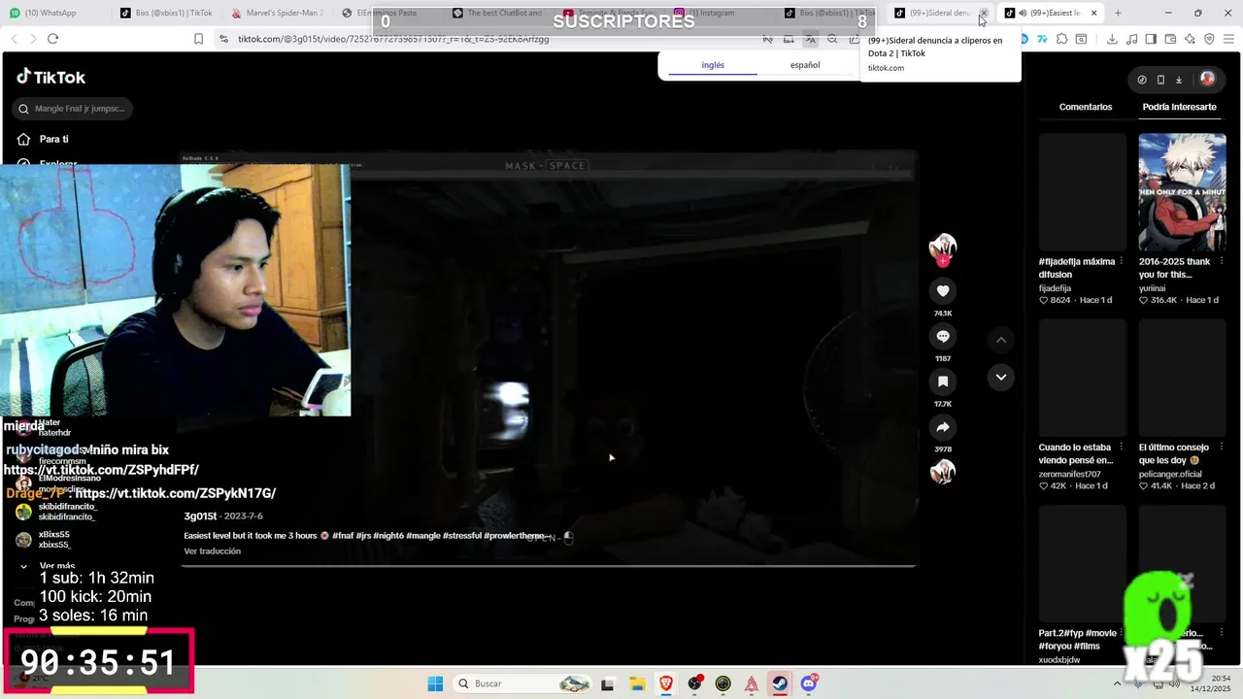Image resolution: width=1243 pixels, height=699 pixels.
Task: Open options for Cuando lo estaba viendo video
Action: (x=1121, y=448)
